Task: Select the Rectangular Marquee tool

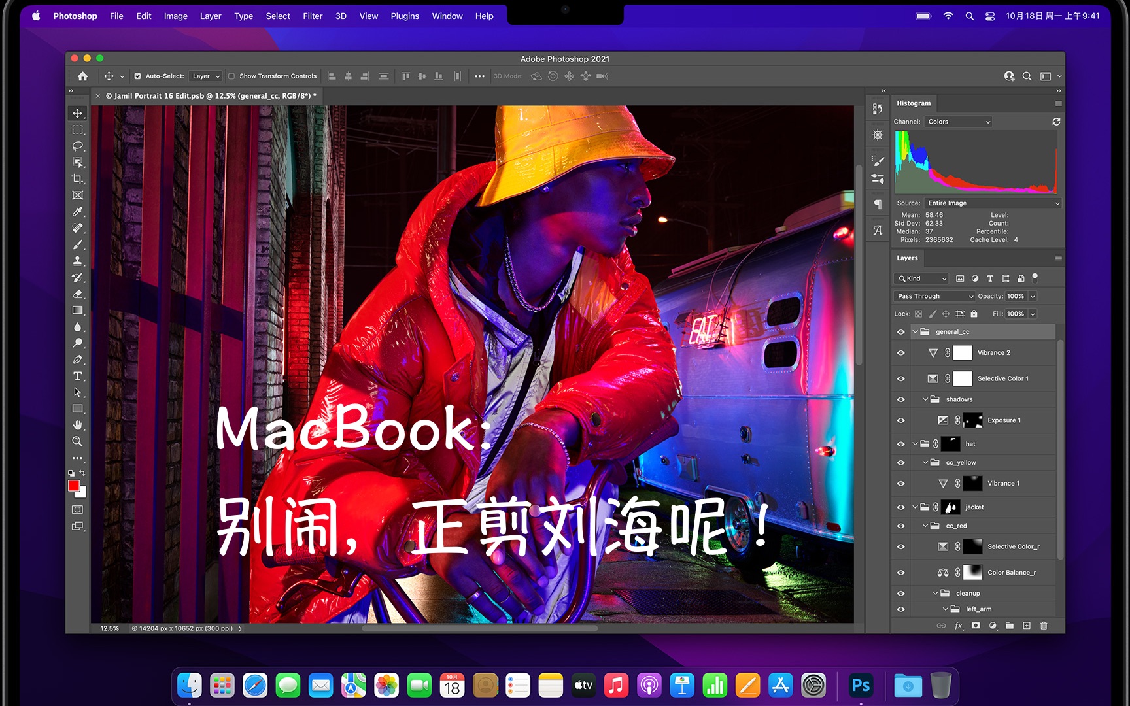Action: pos(77,129)
